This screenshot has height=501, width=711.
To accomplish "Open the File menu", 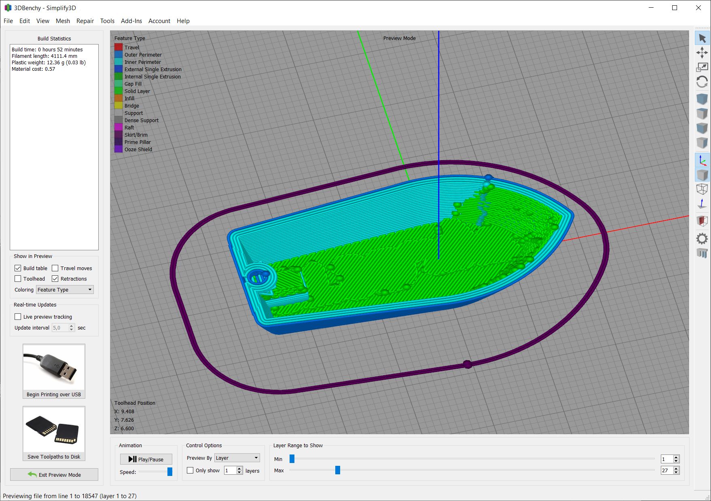I will [8, 21].
